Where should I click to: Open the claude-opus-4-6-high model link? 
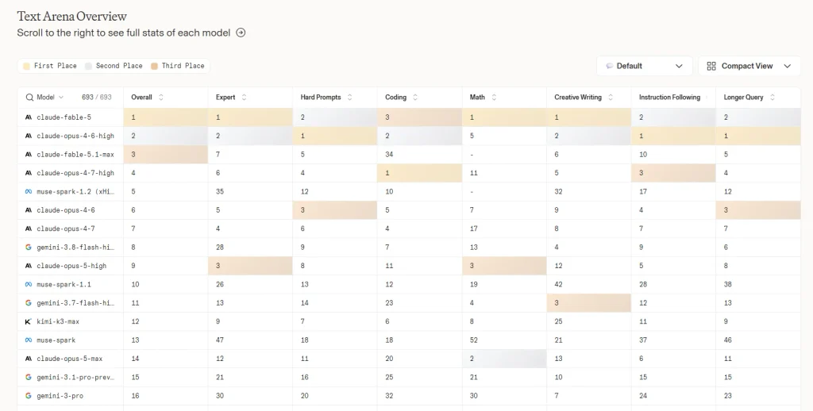[x=75, y=136]
